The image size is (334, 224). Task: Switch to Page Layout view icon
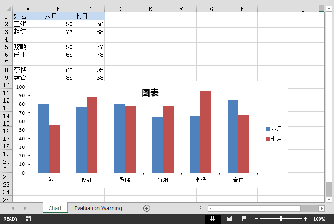229,218
